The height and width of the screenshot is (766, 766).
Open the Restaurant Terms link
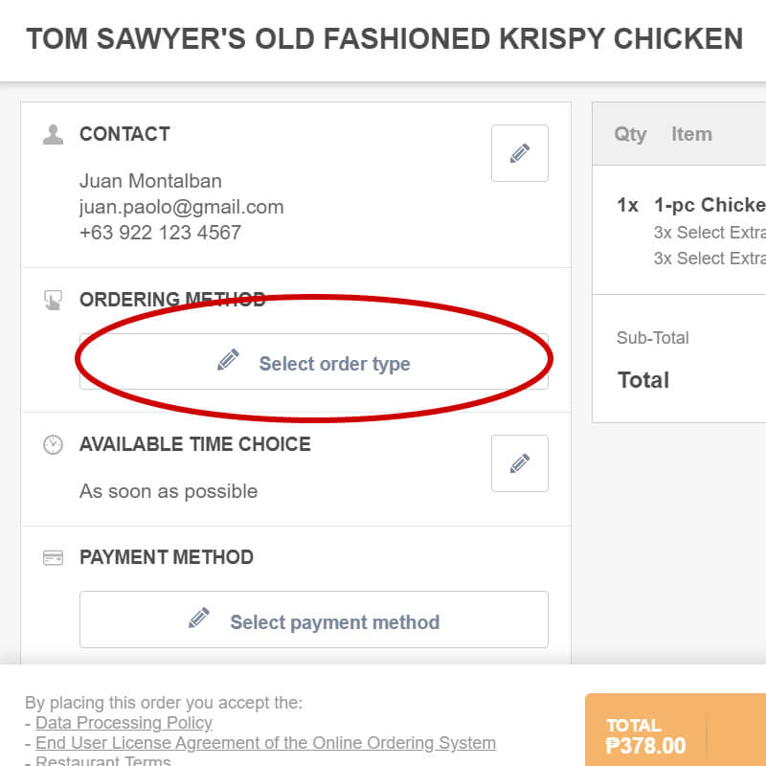coord(103,761)
